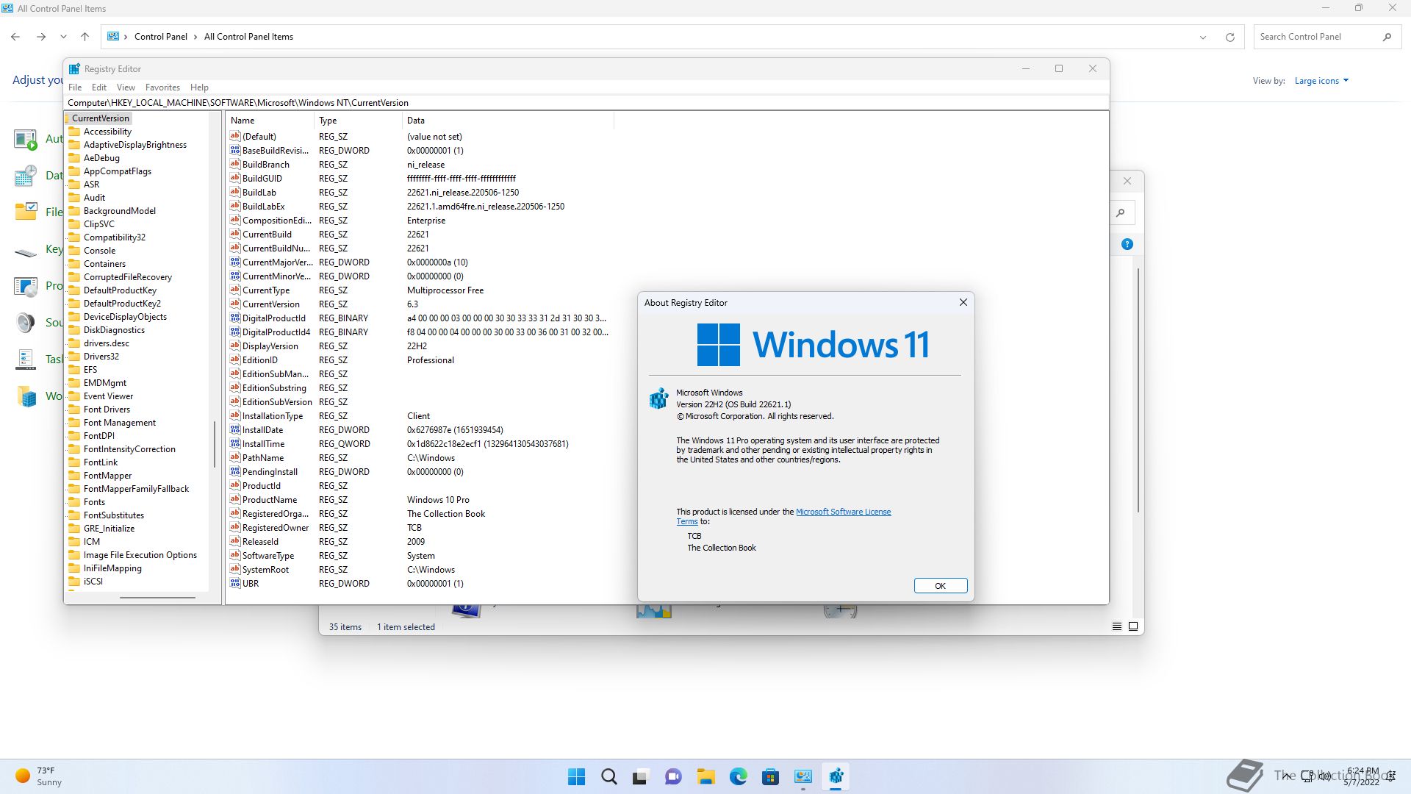Screen dimensions: 1411x794
Task: Click the search magnifier in background window
Action: click(x=1121, y=213)
